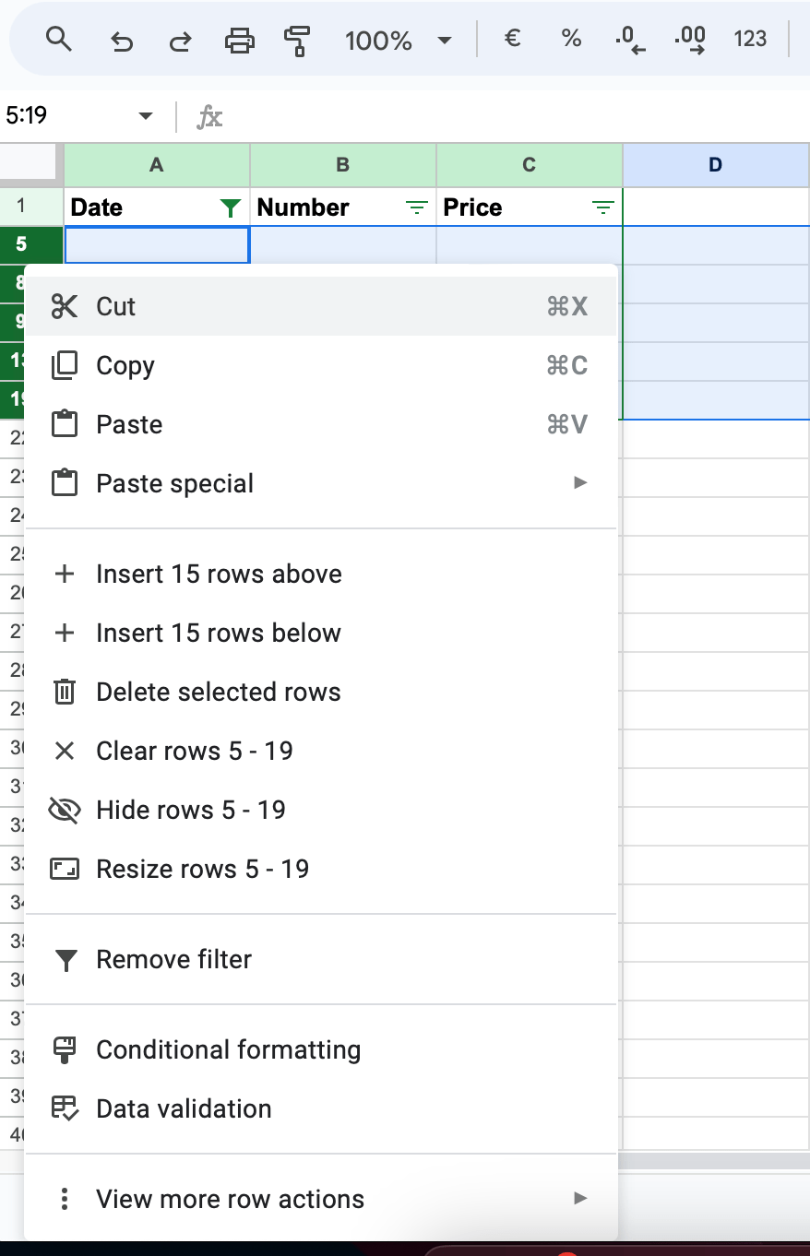810x1256 pixels.
Task: Click Delete selected rows
Action: 218,692
